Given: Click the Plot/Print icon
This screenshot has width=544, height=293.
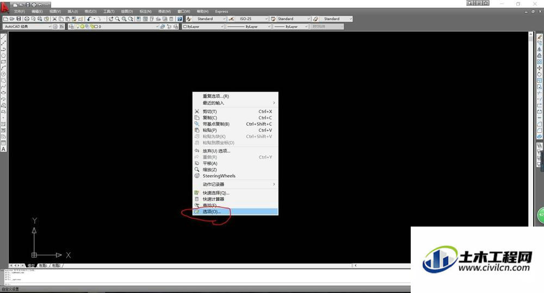Looking at the screenshot, I should pyautogui.click(x=27, y=19).
